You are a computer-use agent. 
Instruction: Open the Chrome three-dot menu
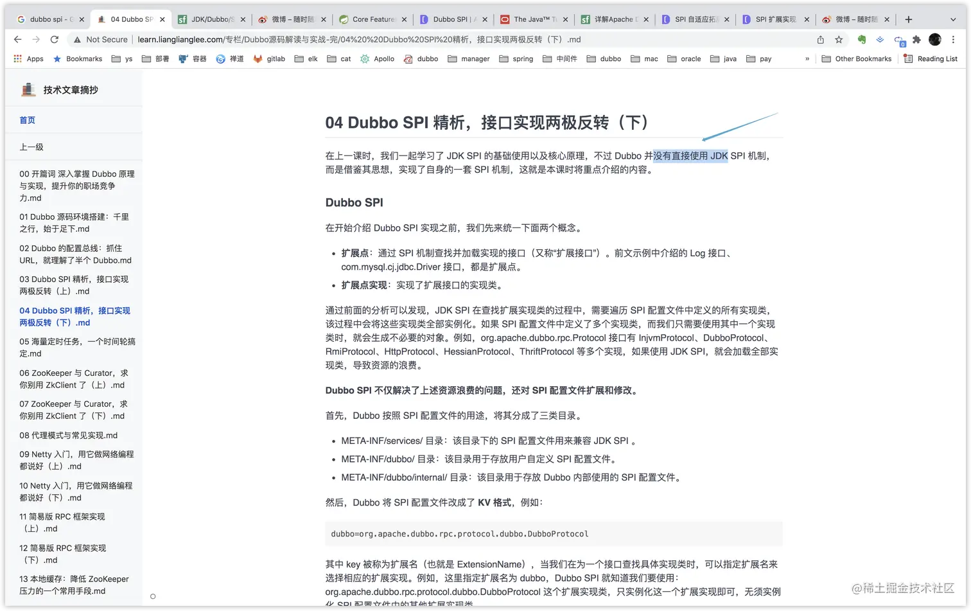coord(953,40)
